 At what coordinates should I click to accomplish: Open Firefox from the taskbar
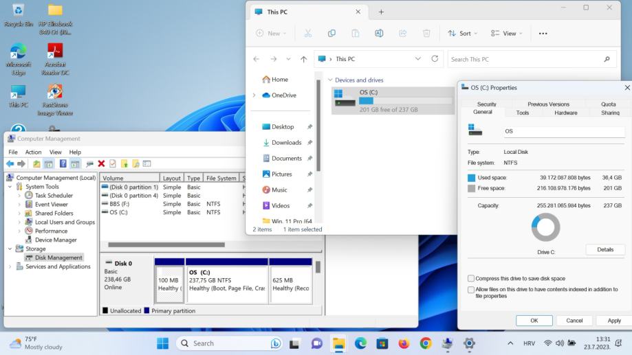click(x=404, y=343)
